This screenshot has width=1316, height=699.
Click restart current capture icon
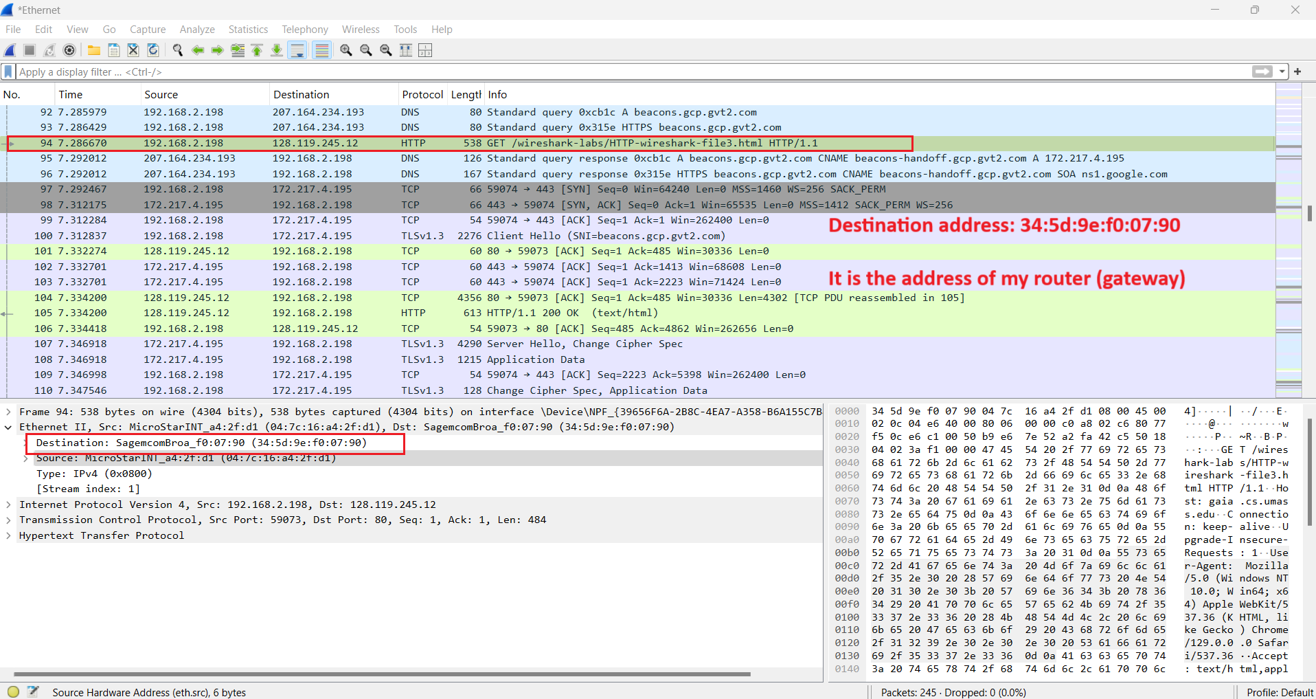point(49,50)
